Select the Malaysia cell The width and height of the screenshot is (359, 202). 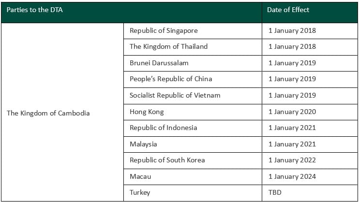pos(143,144)
